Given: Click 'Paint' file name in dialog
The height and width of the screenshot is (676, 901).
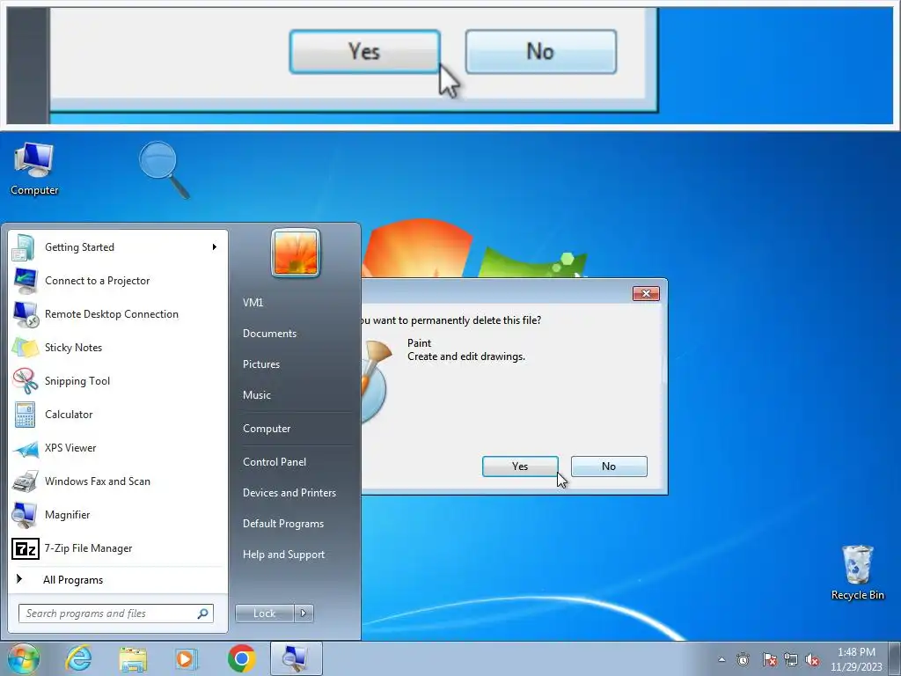Looking at the screenshot, I should 419,343.
